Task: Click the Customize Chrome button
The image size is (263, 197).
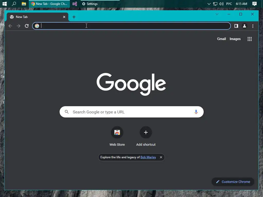Action: coord(233,182)
